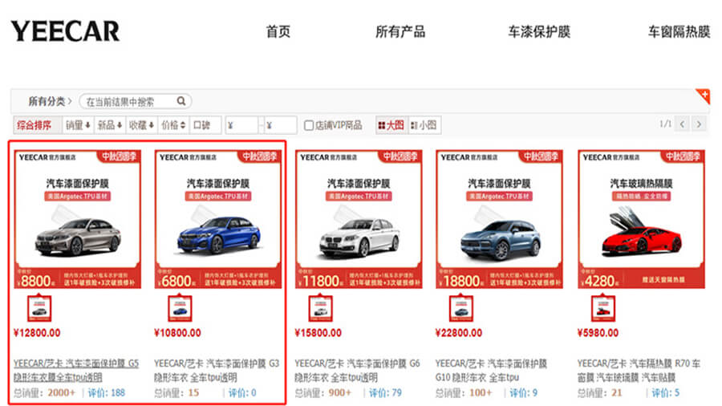Viewport: 722px width, 406px height.
Task: Sort by 销量 sales
Action: pyautogui.click(x=78, y=124)
